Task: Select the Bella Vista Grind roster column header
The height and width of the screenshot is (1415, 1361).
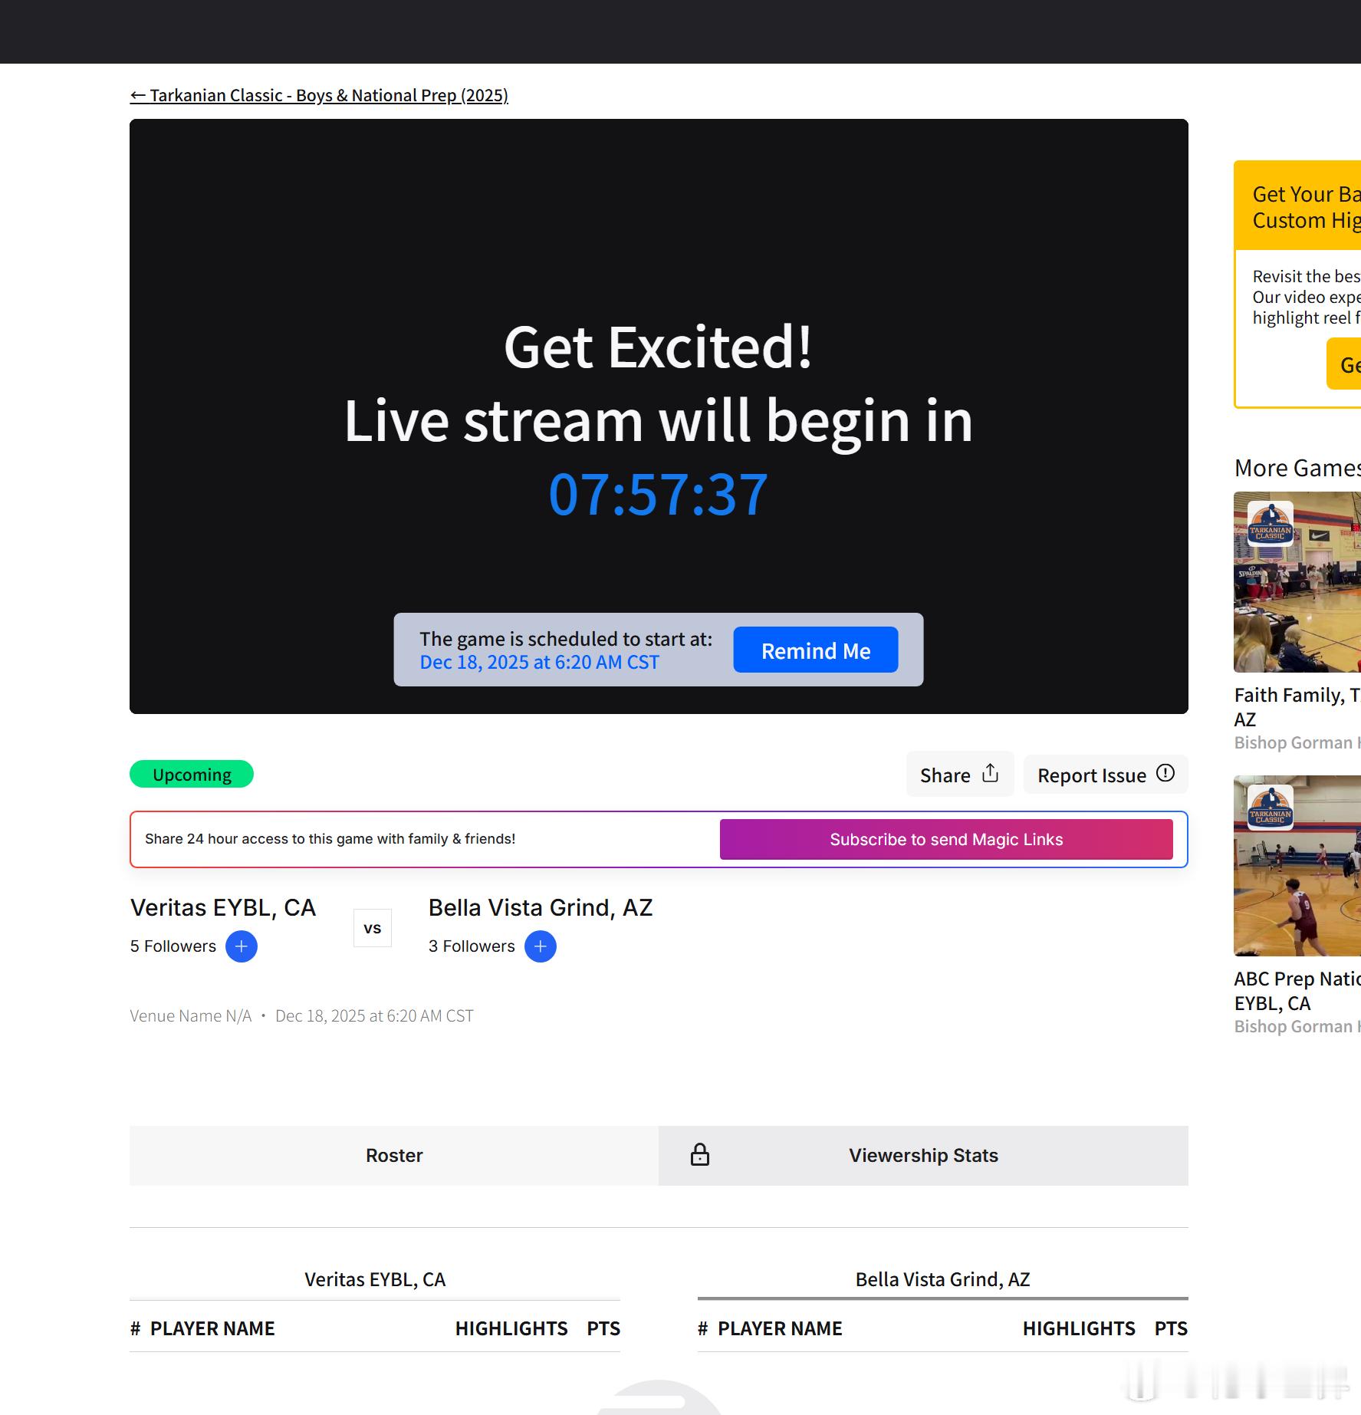Action: (942, 1279)
